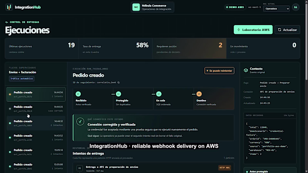Click the ID de seguimiento text
This screenshot has height=173, width=308.
(94, 83)
